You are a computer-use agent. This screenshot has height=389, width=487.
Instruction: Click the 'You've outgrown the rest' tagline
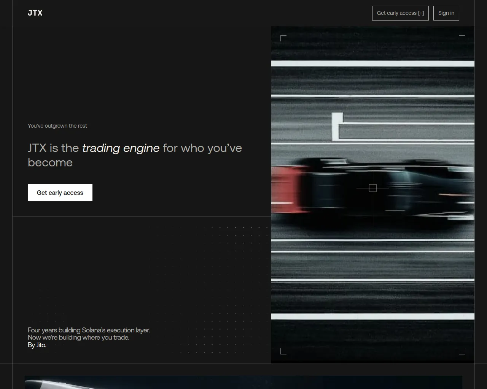[x=57, y=126]
